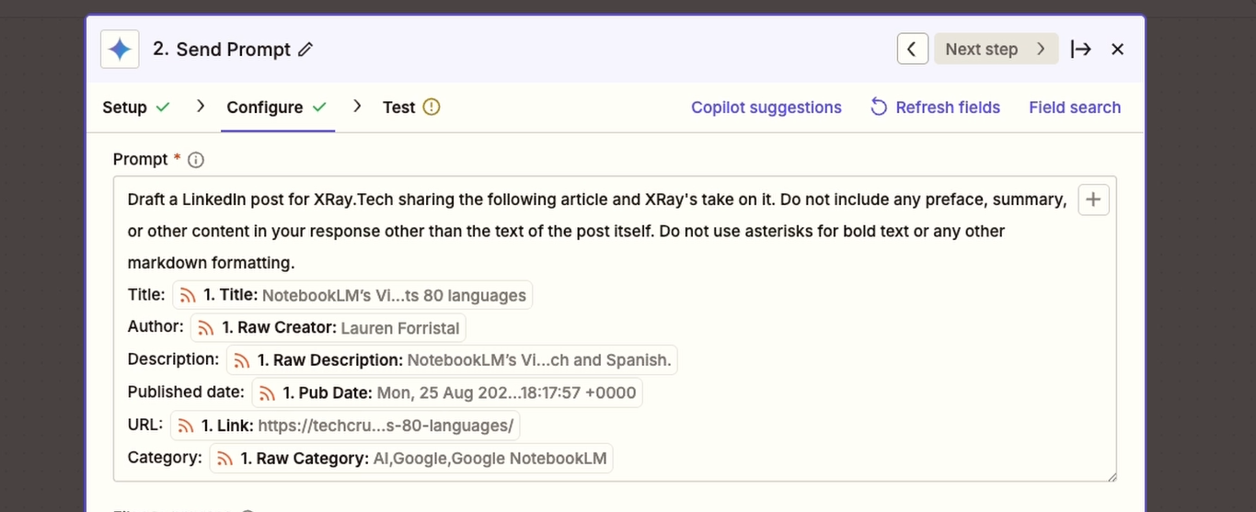This screenshot has width=1256, height=512.
Task: Select the Raw Category data pill
Action: click(x=411, y=458)
